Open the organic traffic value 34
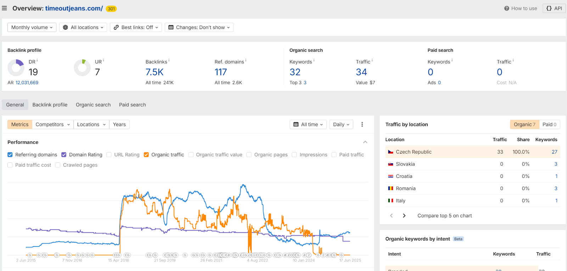This screenshot has height=271, width=567. coord(361,72)
